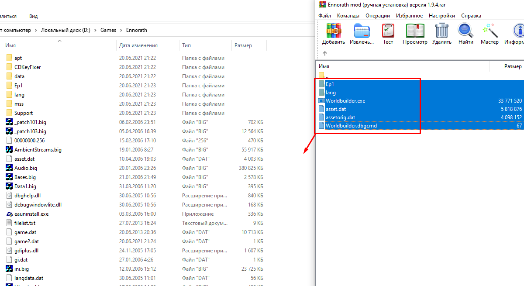
Task: Open the Настройки menu
Action: click(x=441, y=15)
